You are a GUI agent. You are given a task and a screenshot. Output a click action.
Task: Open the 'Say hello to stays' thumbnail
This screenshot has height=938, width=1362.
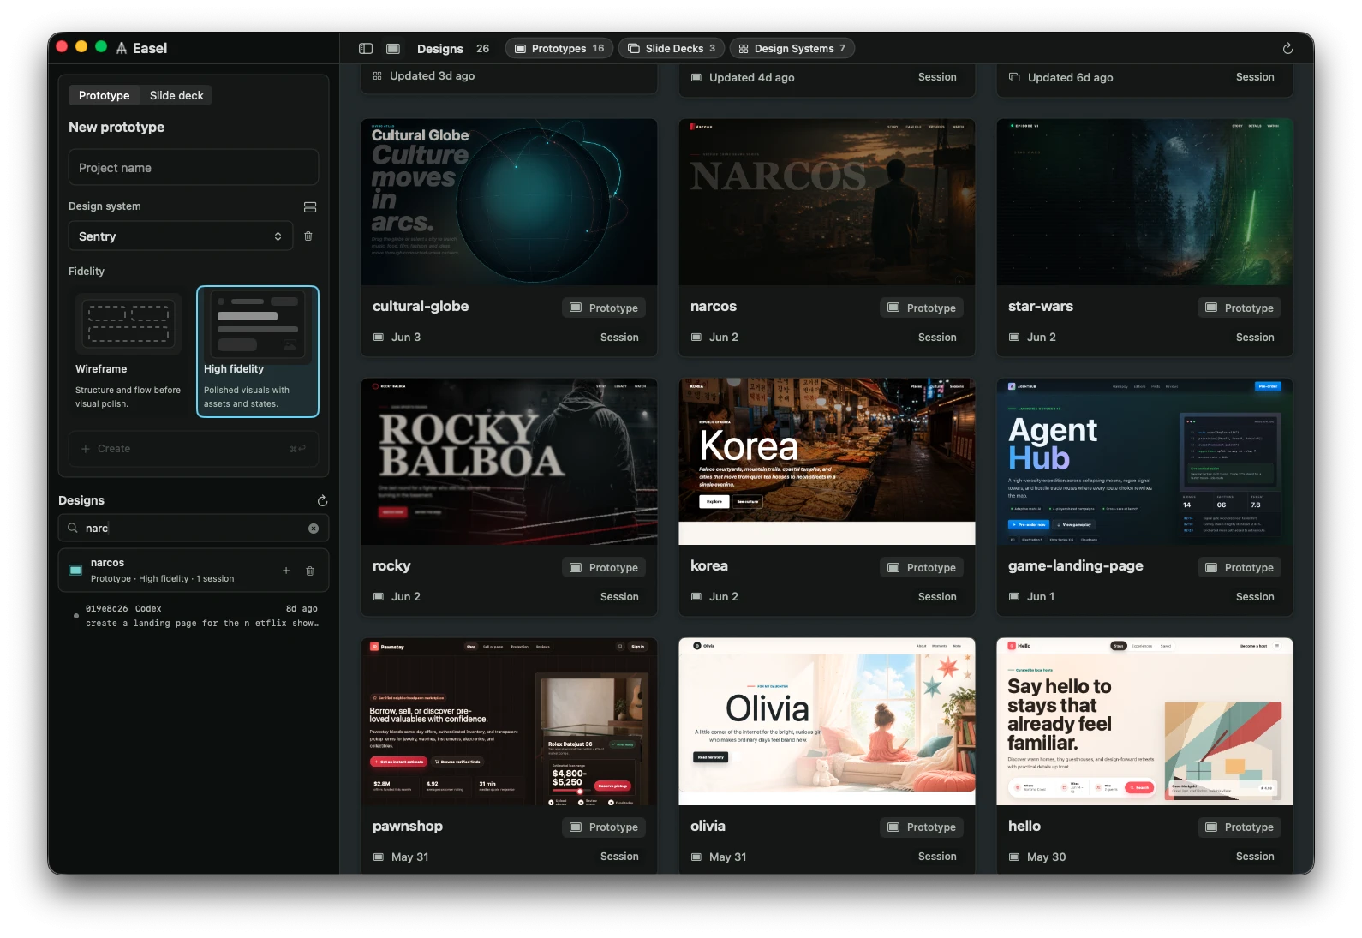click(1144, 721)
